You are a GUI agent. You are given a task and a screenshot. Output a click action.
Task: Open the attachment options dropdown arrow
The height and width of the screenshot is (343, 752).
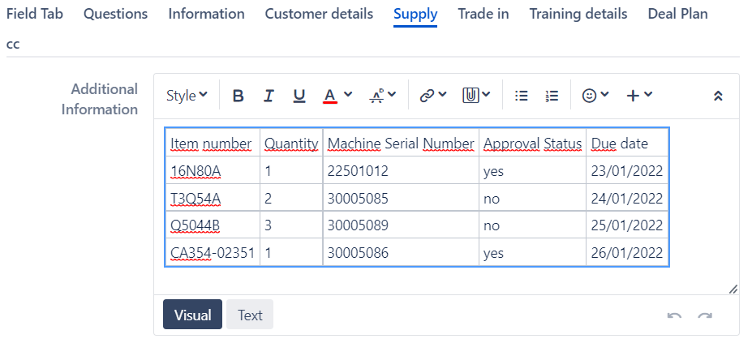(486, 95)
